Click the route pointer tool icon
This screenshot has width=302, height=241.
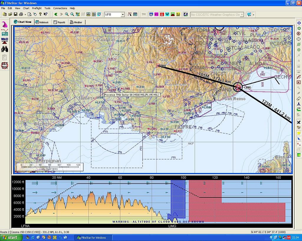(130, 14)
